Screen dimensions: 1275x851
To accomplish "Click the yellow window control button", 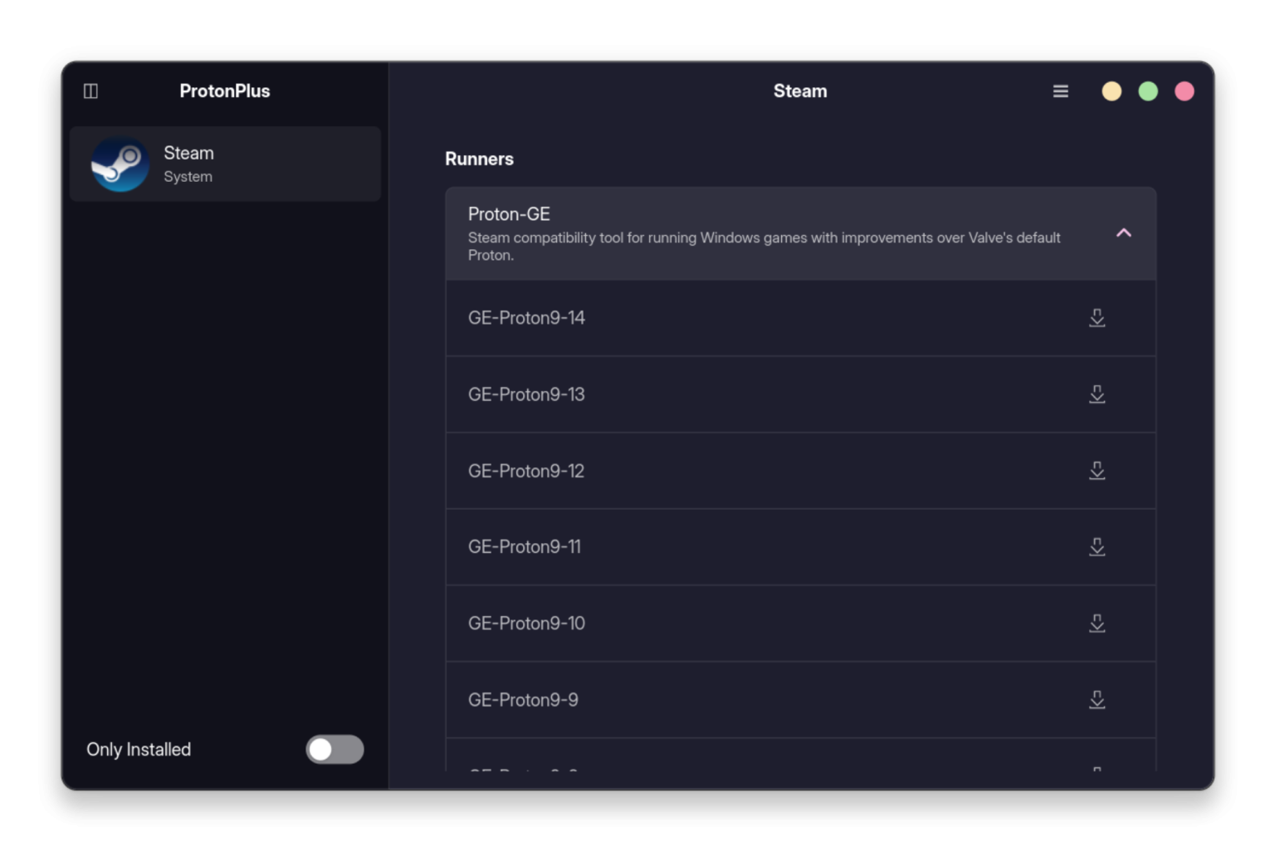I will tap(1111, 90).
